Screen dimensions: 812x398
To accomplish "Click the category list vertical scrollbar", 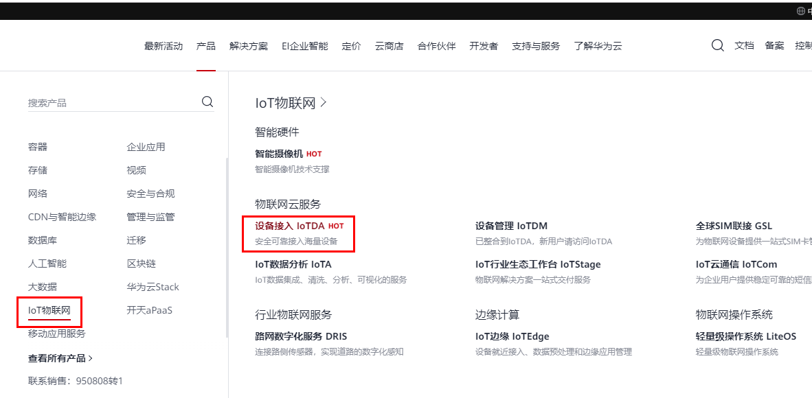I will click(x=226, y=248).
